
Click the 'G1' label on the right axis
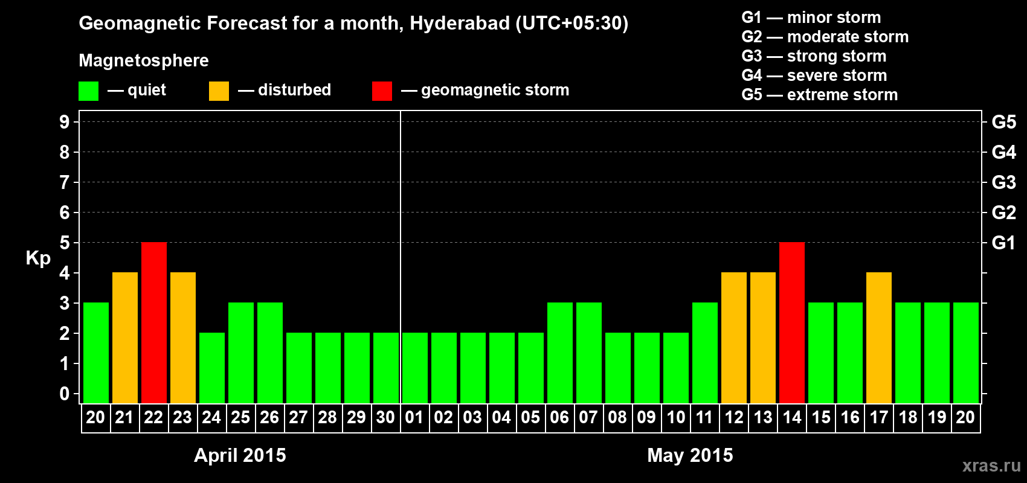pos(1003,243)
